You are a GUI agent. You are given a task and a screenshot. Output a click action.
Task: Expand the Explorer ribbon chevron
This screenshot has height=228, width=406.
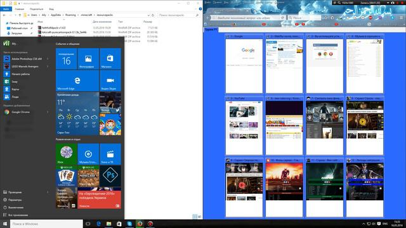coord(196,9)
